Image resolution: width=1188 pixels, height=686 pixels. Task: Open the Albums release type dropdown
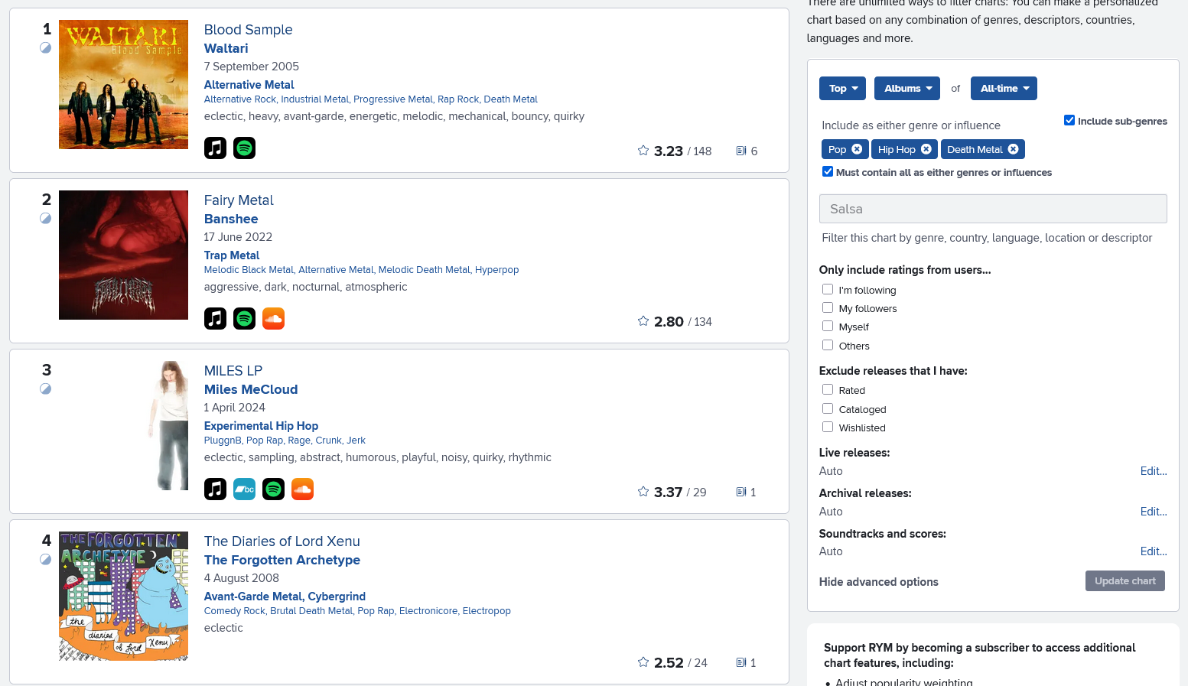(x=907, y=88)
